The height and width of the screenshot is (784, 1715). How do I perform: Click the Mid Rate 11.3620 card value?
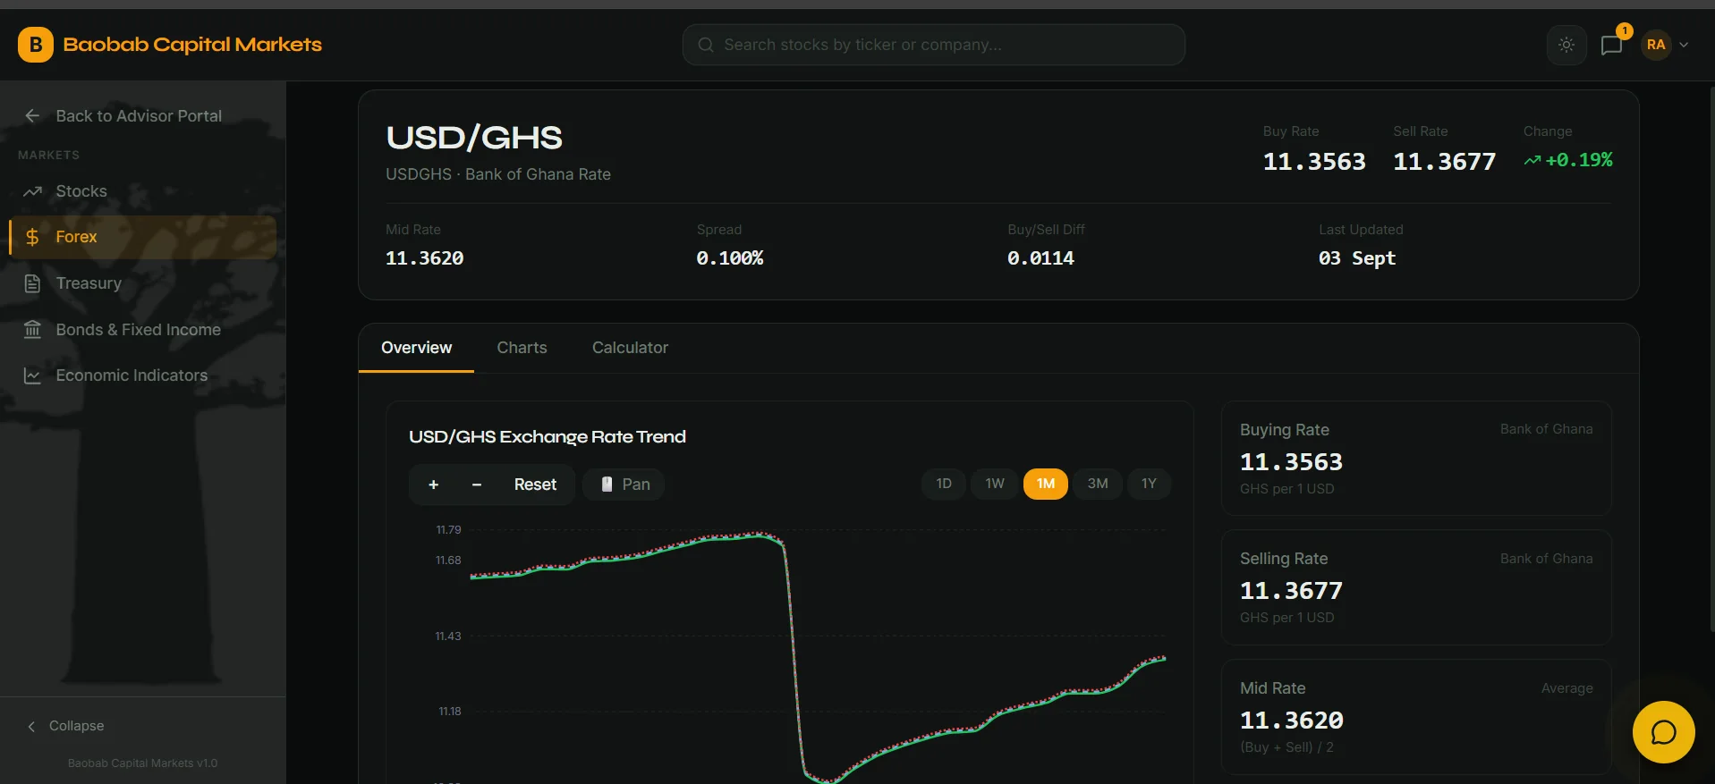[1292, 721]
